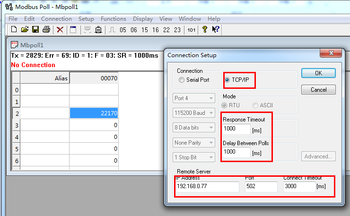Select the Serial Port radio button
The image size is (350, 216).
pyautogui.click(x=182, y=80)
